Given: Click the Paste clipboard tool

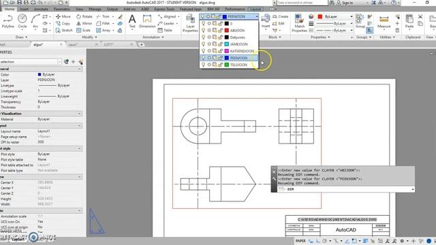Looking at the screenshot, I should (409, 21).
